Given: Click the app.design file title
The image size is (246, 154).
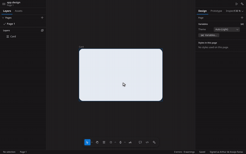Looking at the screenshot, I should 14,2.
